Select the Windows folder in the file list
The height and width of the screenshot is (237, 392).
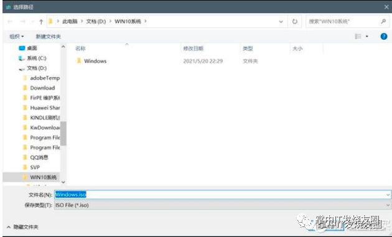click(95, 61)
